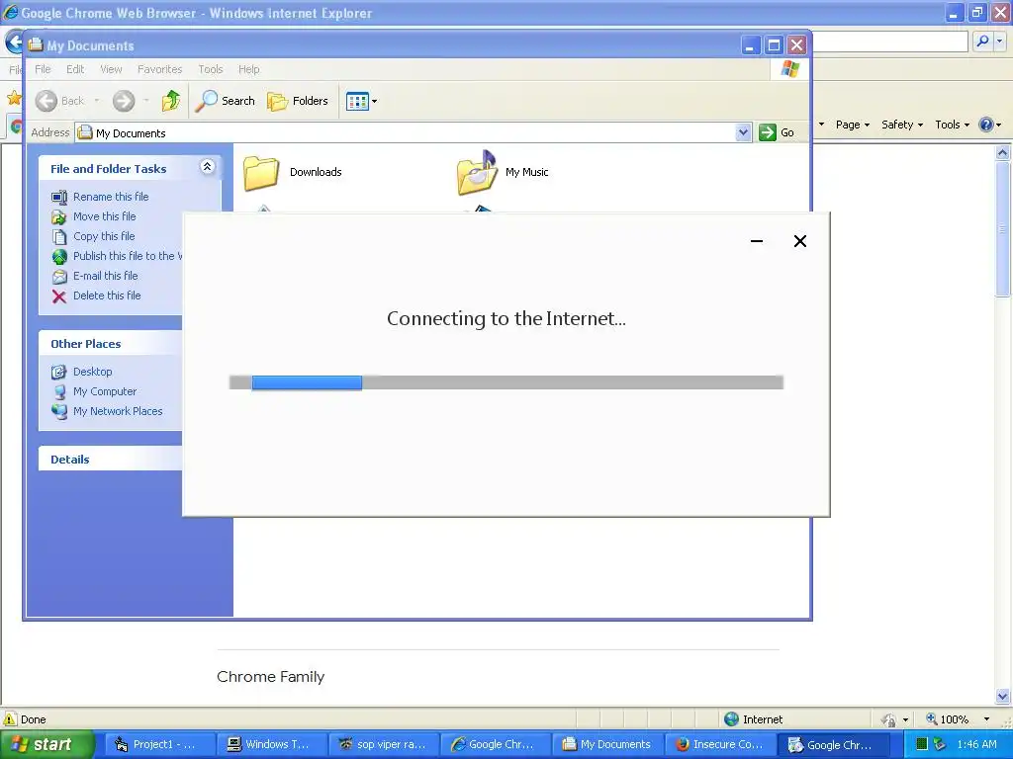Toggle the Folders pane button
Viewport: 1013px width, 759px height.
[298, 101]
